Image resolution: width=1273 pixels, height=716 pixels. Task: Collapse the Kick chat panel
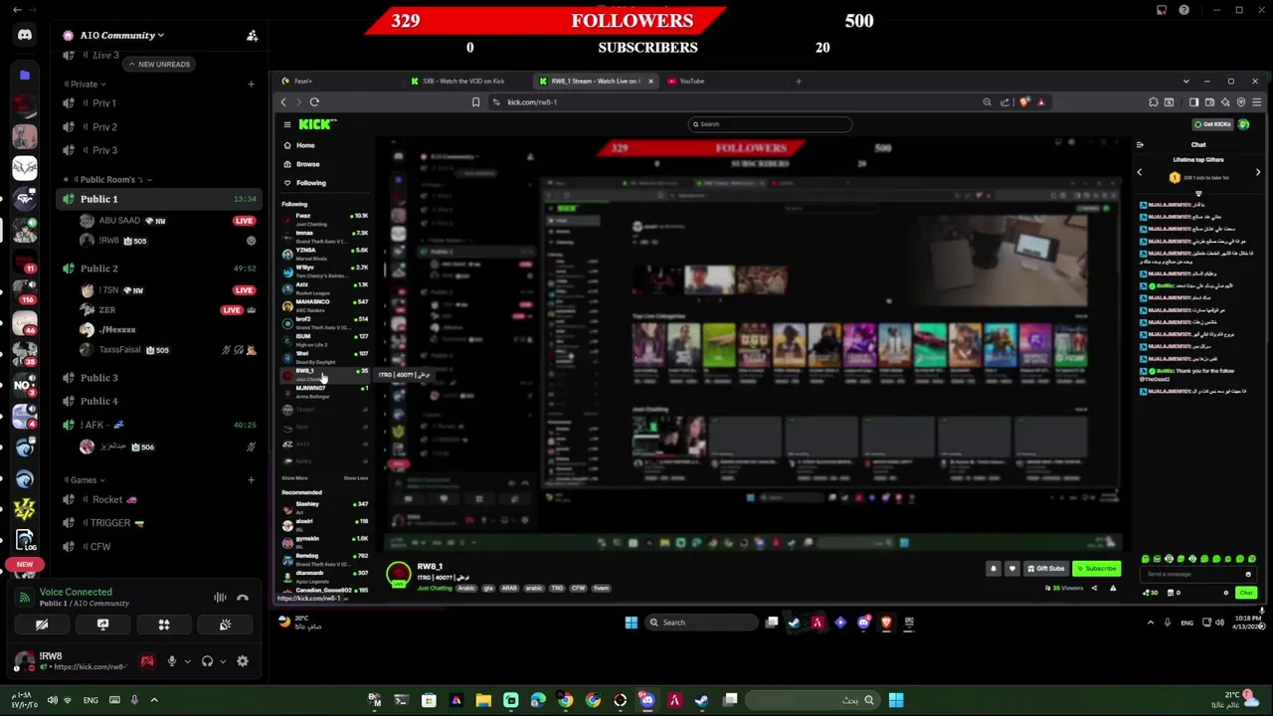tap(1140, 145)
